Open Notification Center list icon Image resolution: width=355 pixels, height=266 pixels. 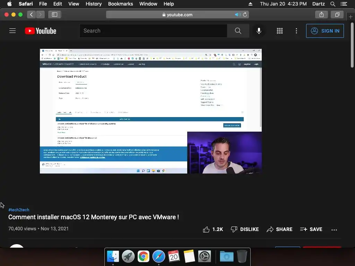click(344, 4)
